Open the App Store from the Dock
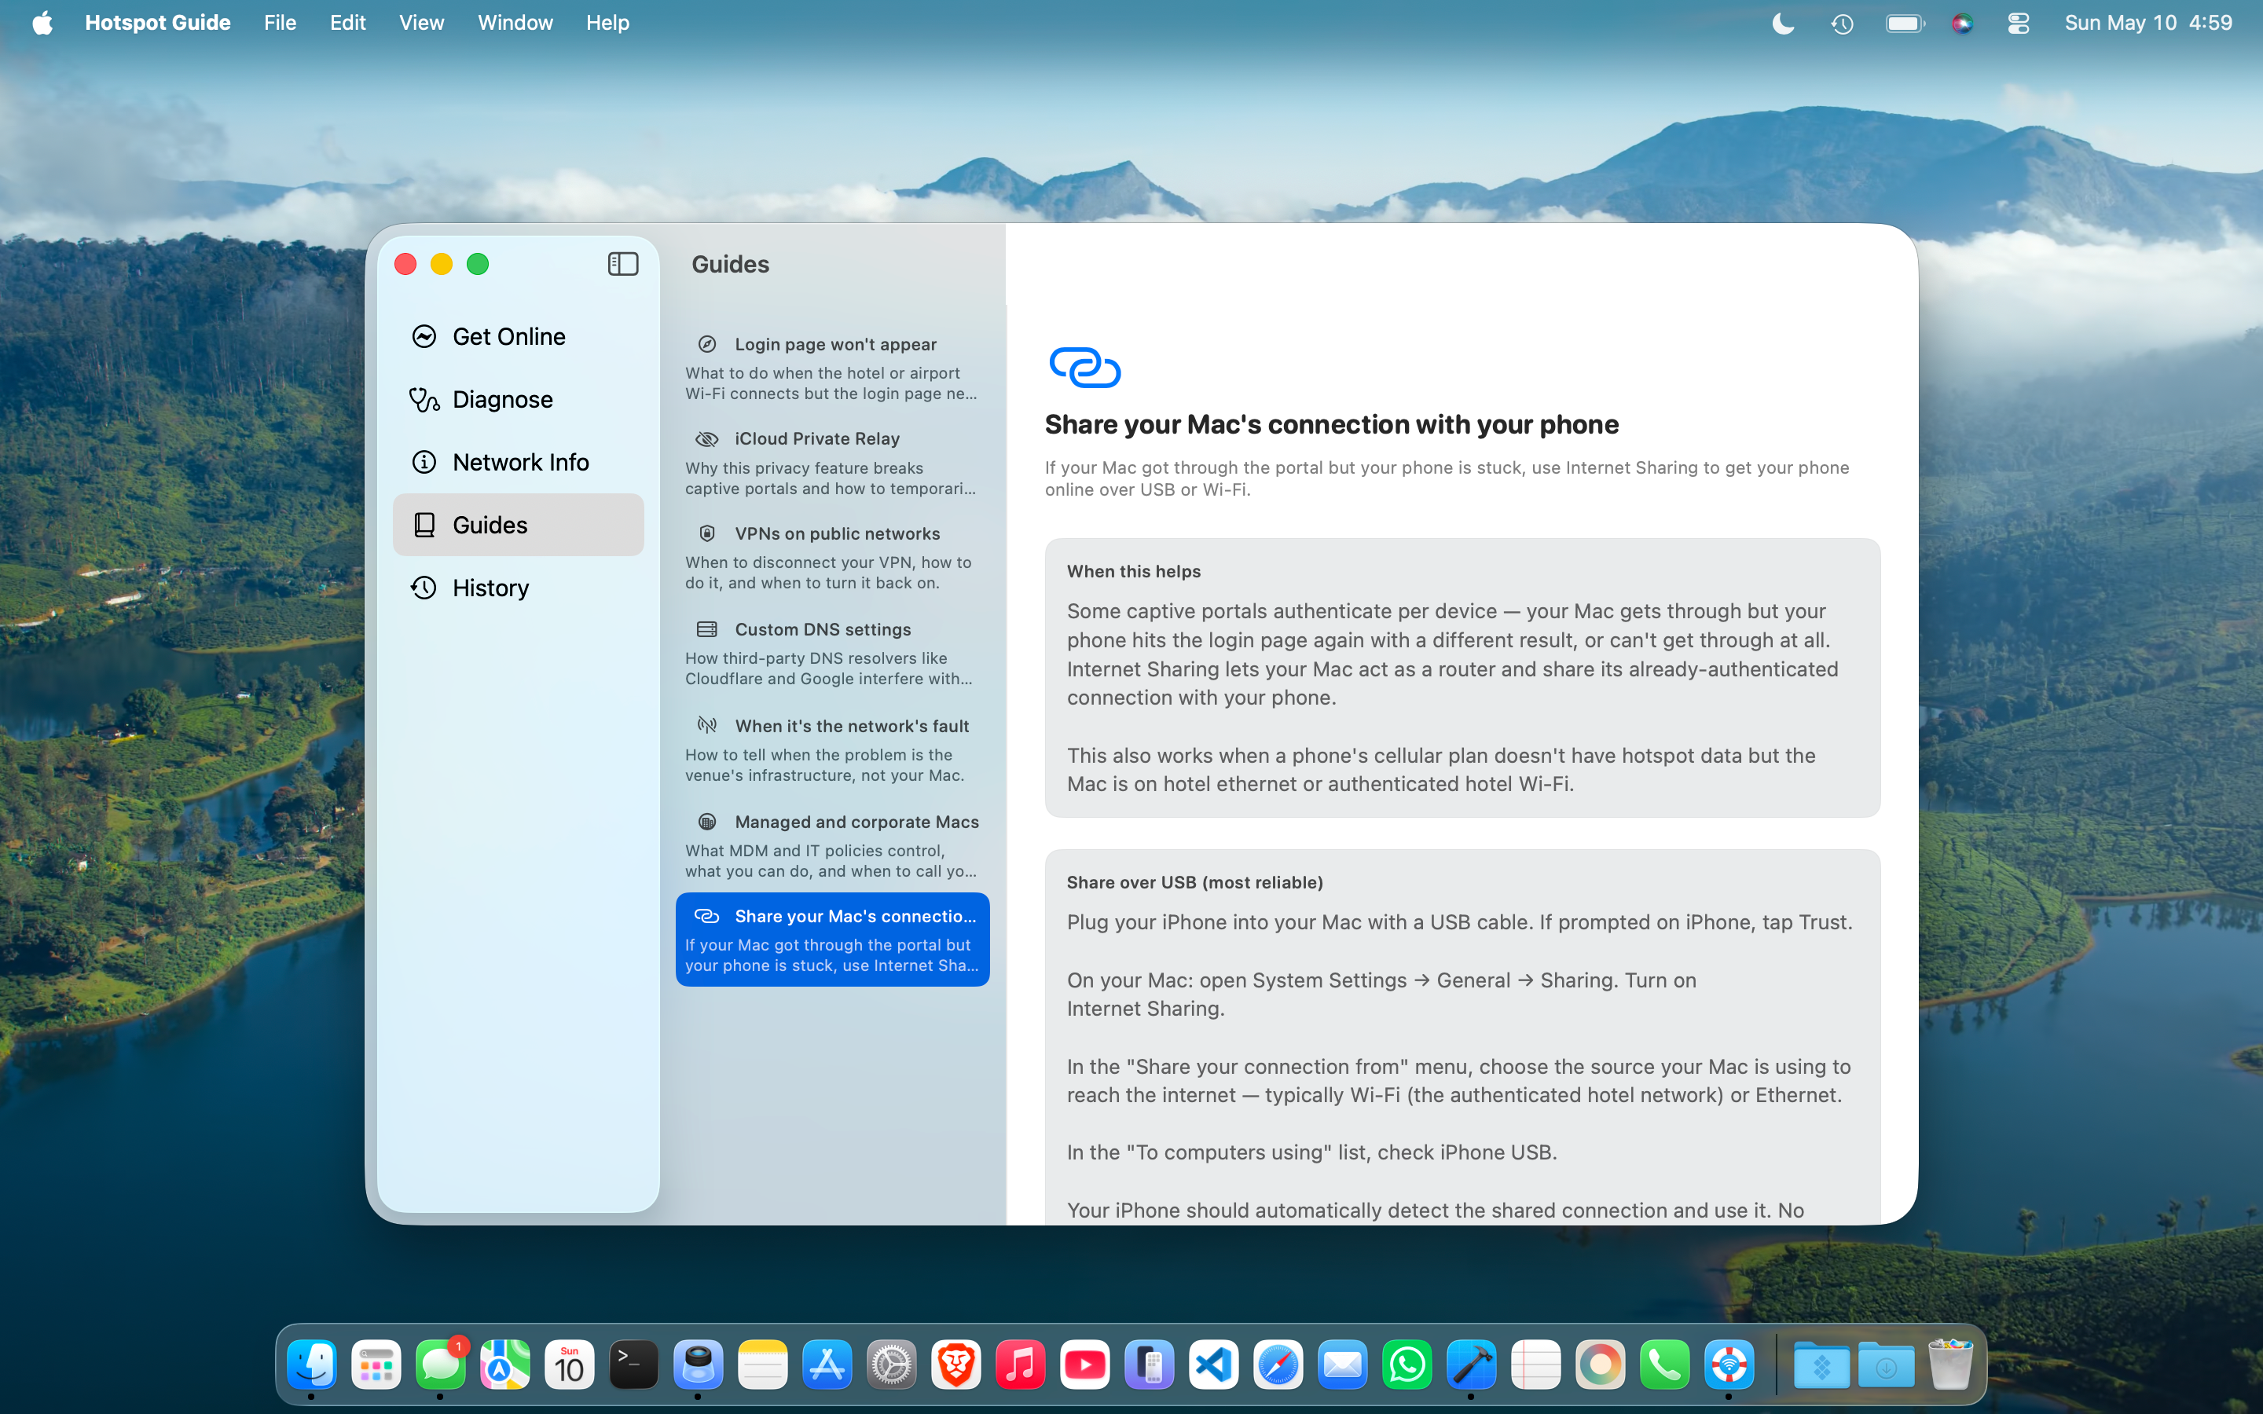This screenshot has height=1414, width=2263. pyautogui.click(x=827, y=1365)
